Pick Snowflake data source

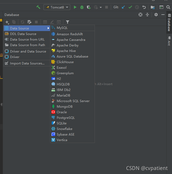pyautogui.click(x=73, y=129)
